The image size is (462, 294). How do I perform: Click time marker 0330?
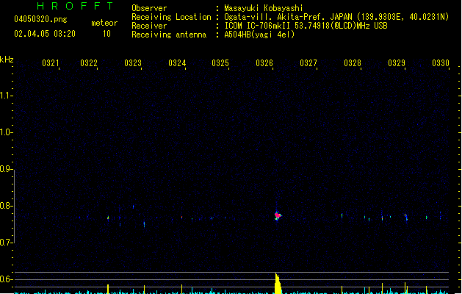(x=441, y=63)
